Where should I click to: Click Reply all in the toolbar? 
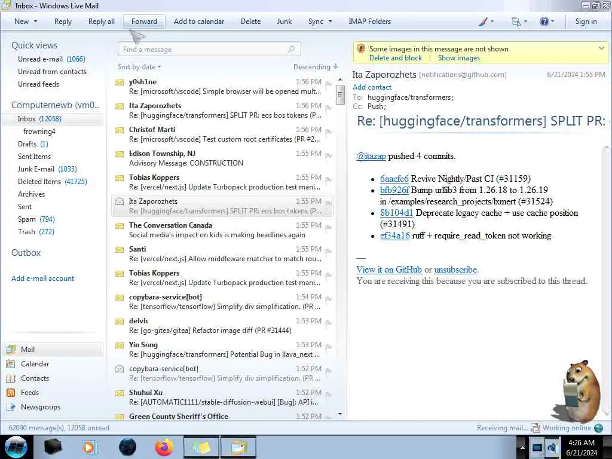102,22
